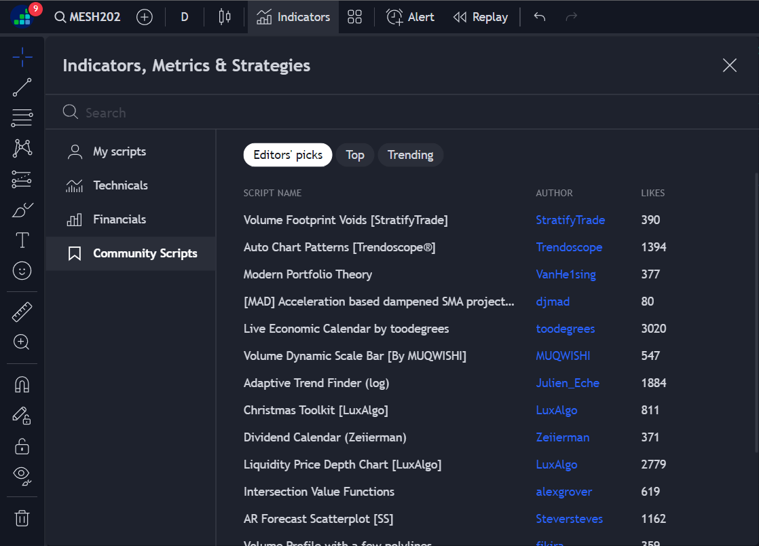
Task: Create an Alert from the toolbar
Action: (411, 17)
